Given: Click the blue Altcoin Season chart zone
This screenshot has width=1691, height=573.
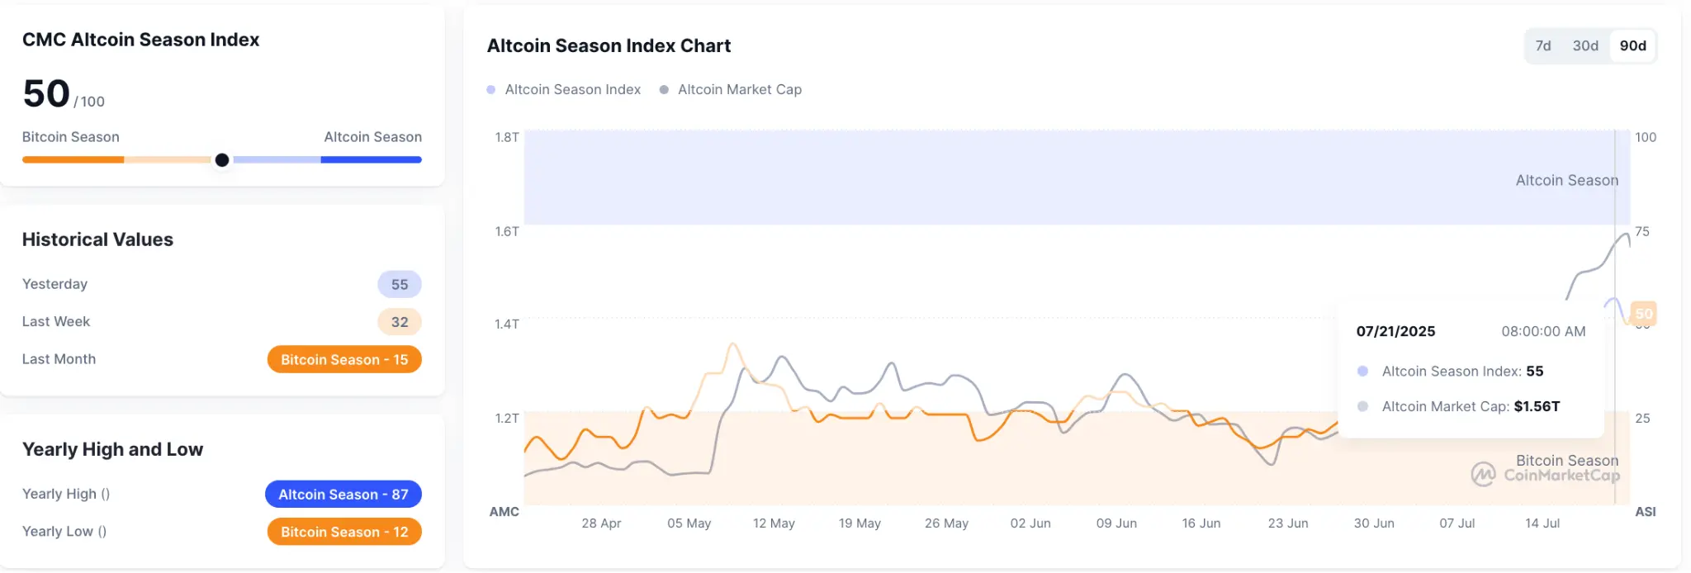Looking at the screenshot, I should click(991, 178).
